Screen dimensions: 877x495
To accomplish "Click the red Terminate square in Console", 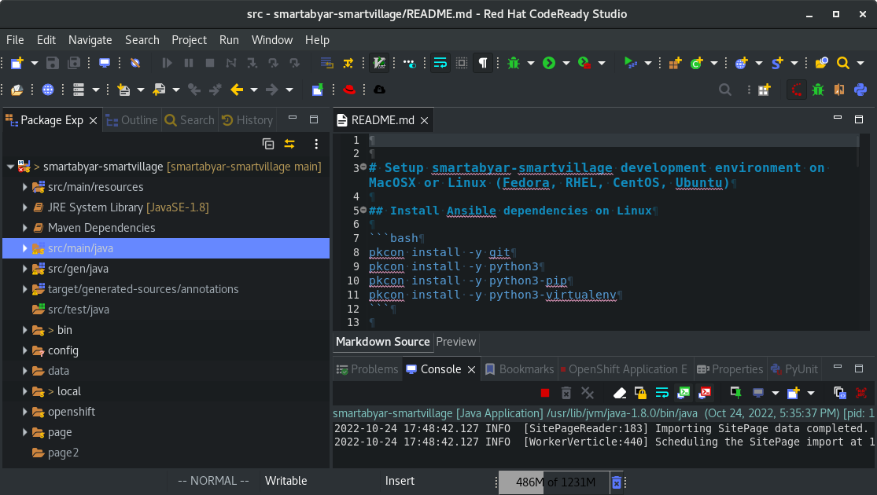I will (x=545, y=394).
